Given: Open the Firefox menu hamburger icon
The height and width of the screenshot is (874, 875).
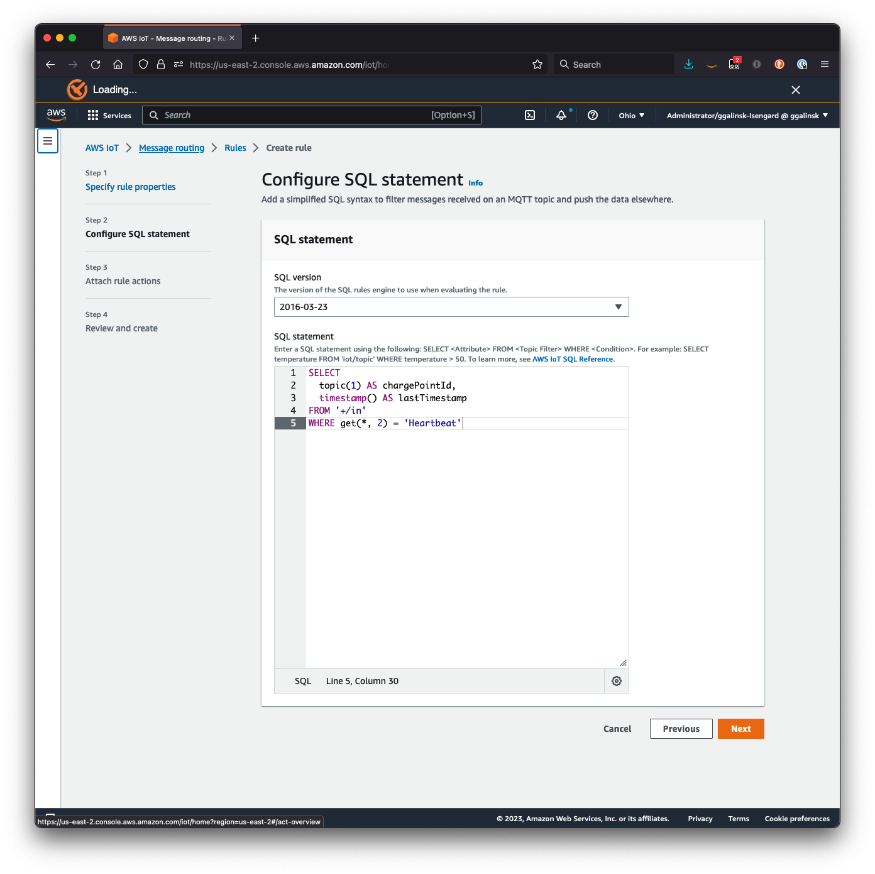Looking at the screenshot, I should pyautogui.click(x=824, y=64).
